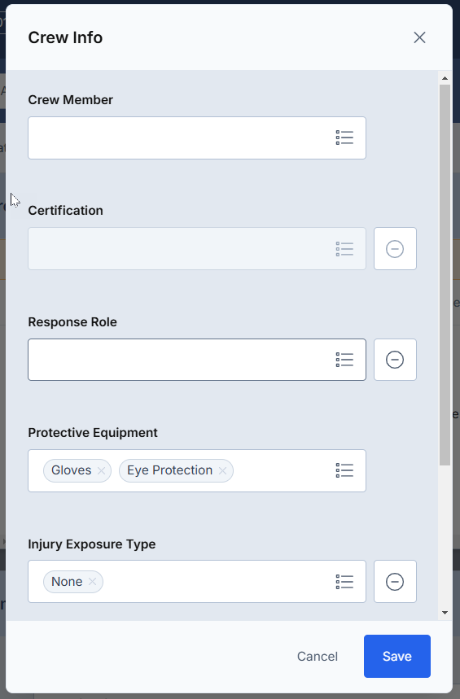Open the Injury Exposure Type list icon
This screenshot has height=699, width=460.
click(x=344, y=582)
